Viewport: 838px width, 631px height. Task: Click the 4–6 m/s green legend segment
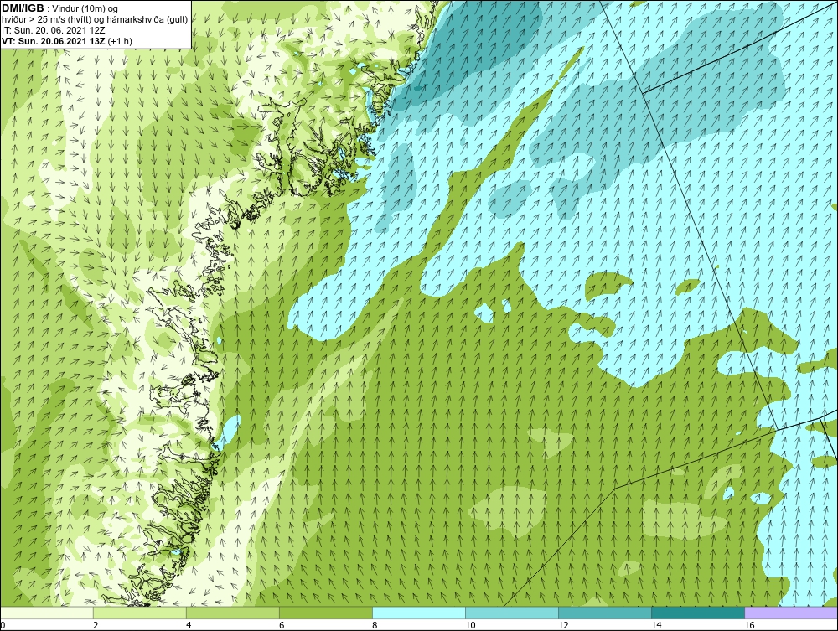click(x=232, y=613)
